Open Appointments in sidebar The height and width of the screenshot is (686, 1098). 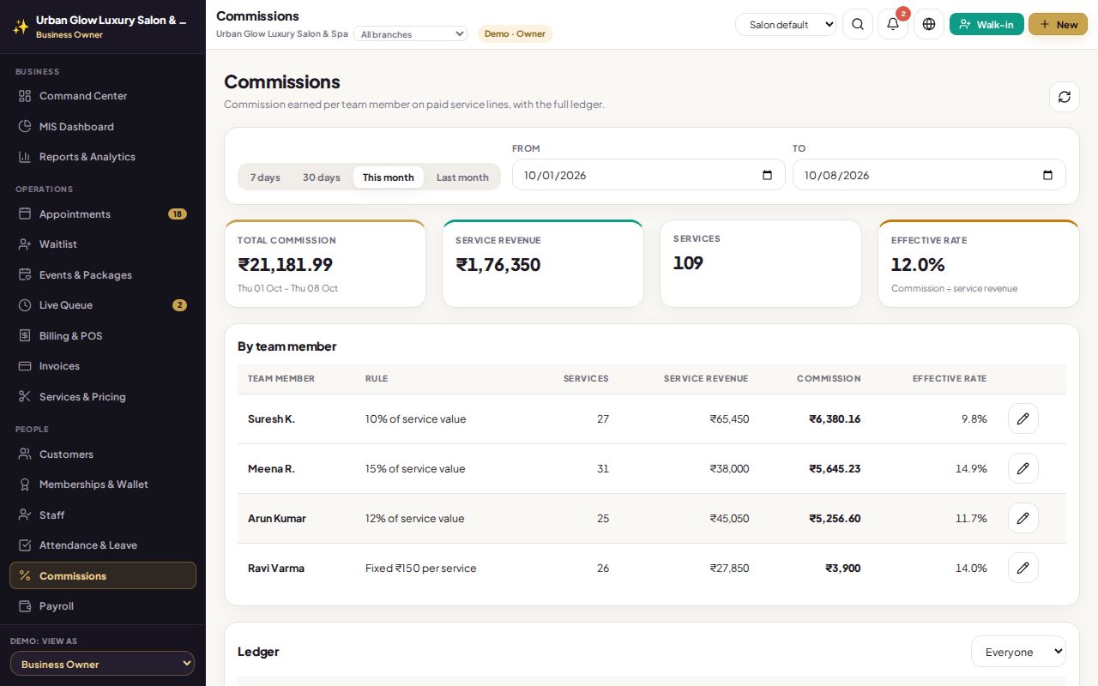[103, 214]
